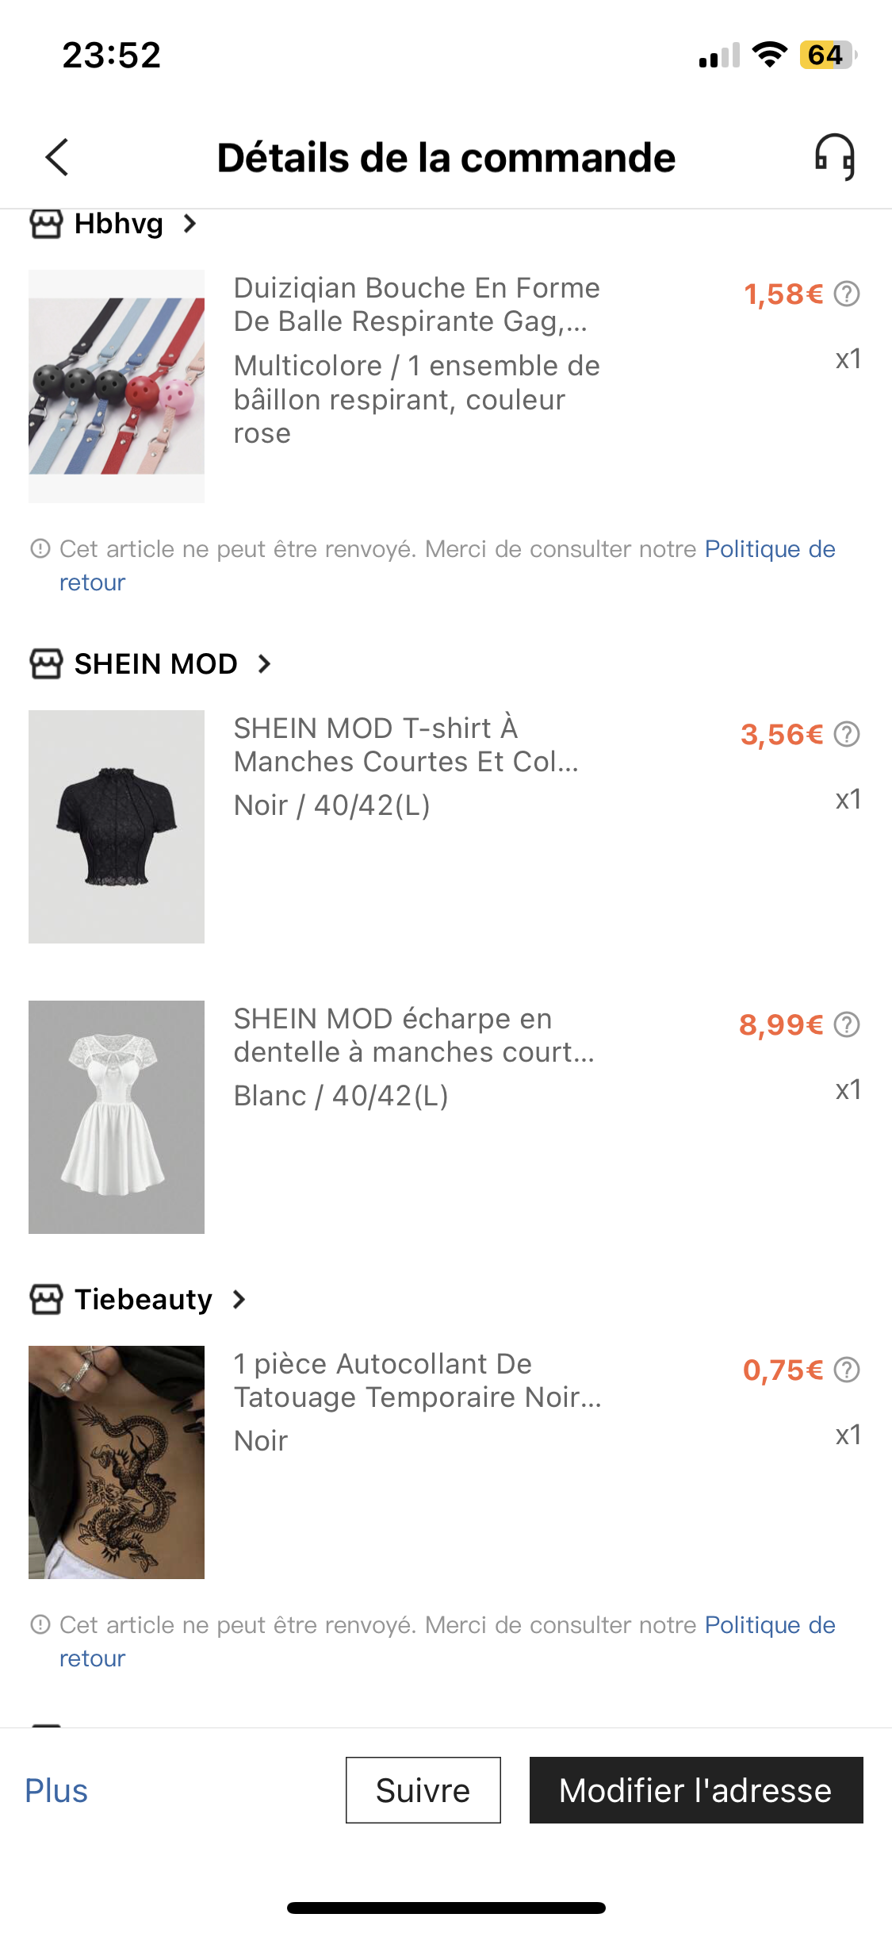Screen dimensions: 892x1933
Task: Expand the SHEIN MOD store chevron
Action: coord(265,664)
